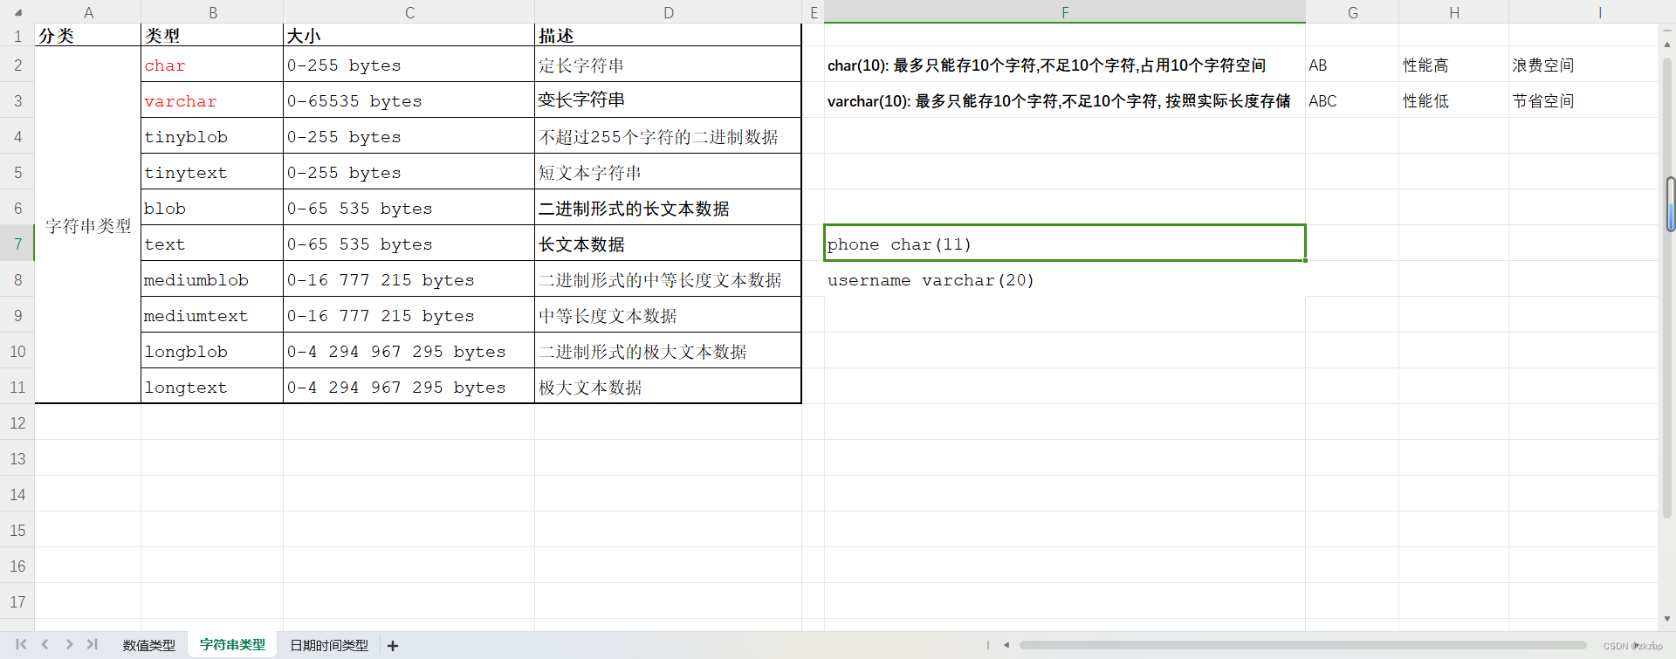The width and height of the screenshot is (1676, 659).
Task: Select the 'tinytext' cell
Action: point(212,172)
